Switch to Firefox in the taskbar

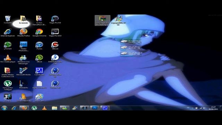(x=24, y=108)
